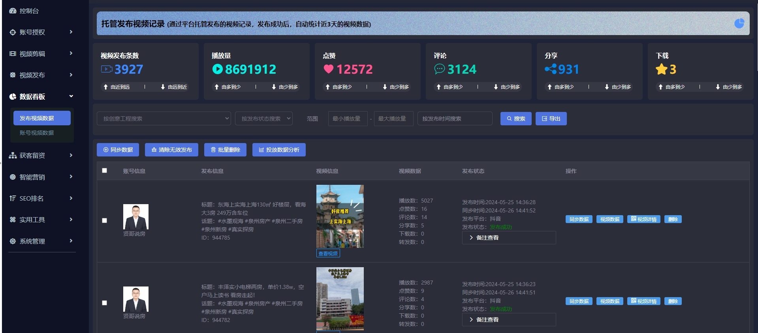Open 视频详情 for the first video row
Image resolution: width=758 pixels, height=333 pixels.
pos(643,219)
